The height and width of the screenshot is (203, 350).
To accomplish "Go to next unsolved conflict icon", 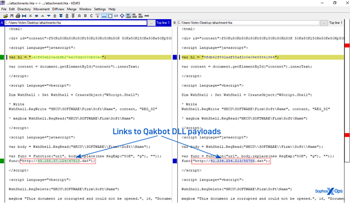I will [x=73, y=15].
